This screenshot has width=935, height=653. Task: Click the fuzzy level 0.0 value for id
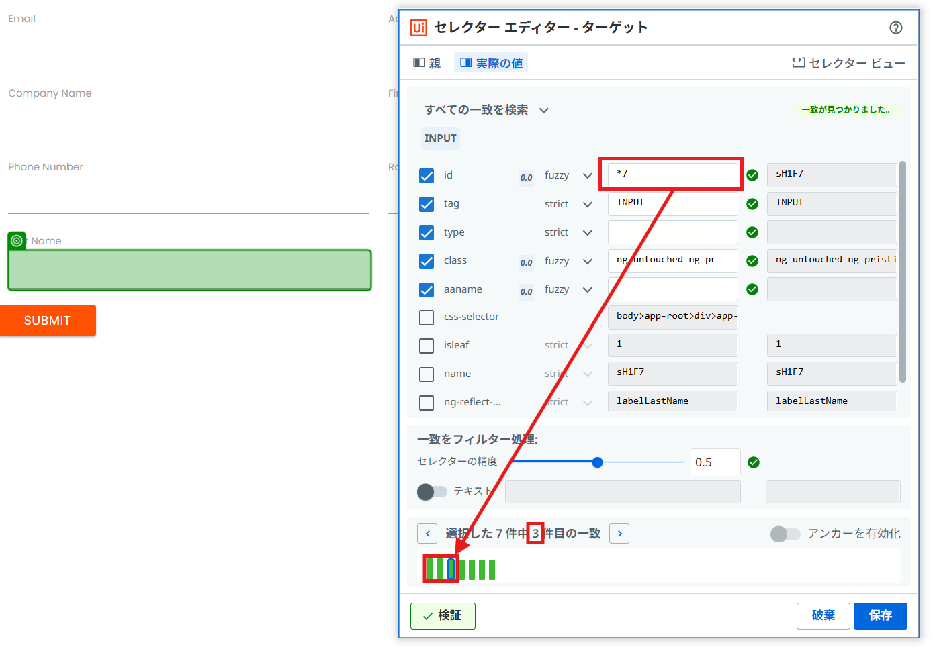click(x=527, y=177)
